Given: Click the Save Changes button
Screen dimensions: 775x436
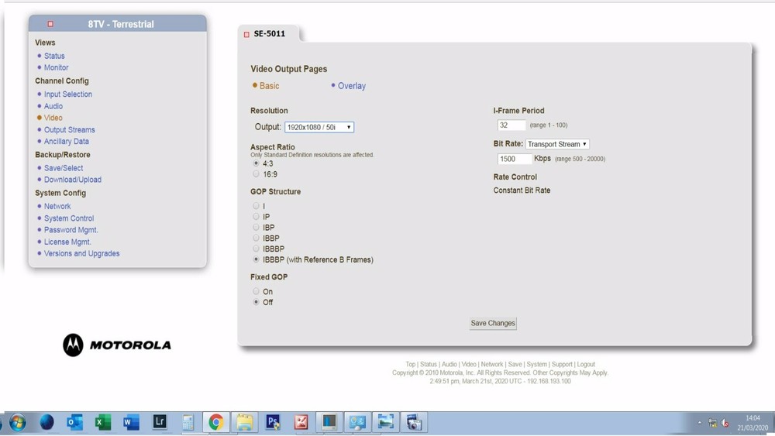Looking at the screenshot, I should tap(493, 324).
